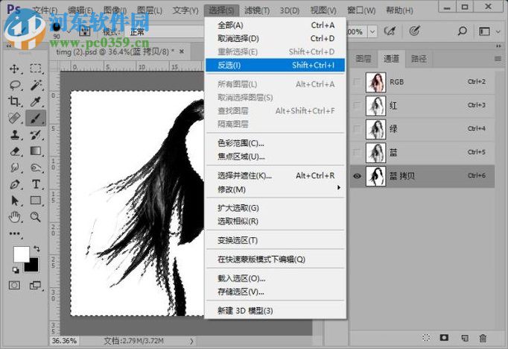
Task: Choose 在快速蒙版模式下编辑(Q)
Action: [x=275, y=260]
